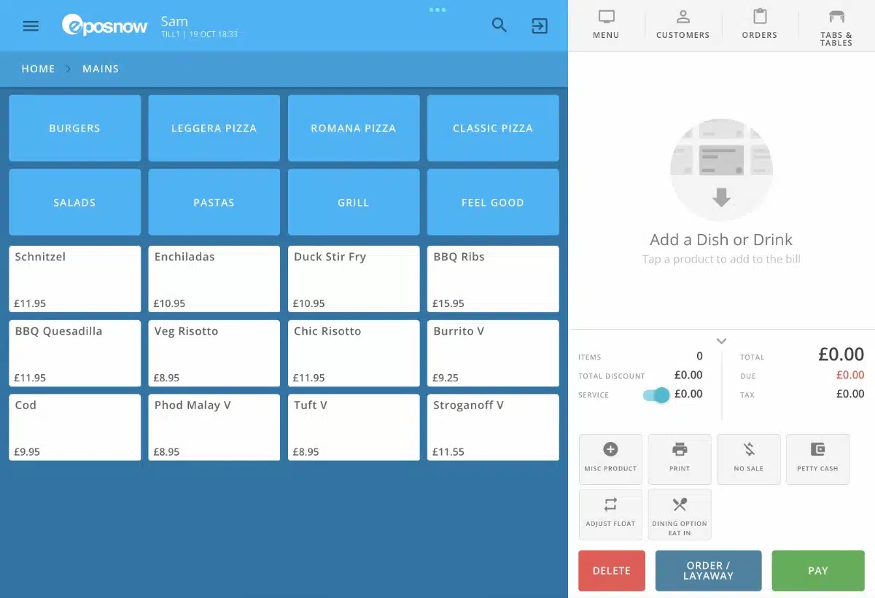Add Schnitzel to the bill
This screenshot has width=875, height=598.
point(74,279)
